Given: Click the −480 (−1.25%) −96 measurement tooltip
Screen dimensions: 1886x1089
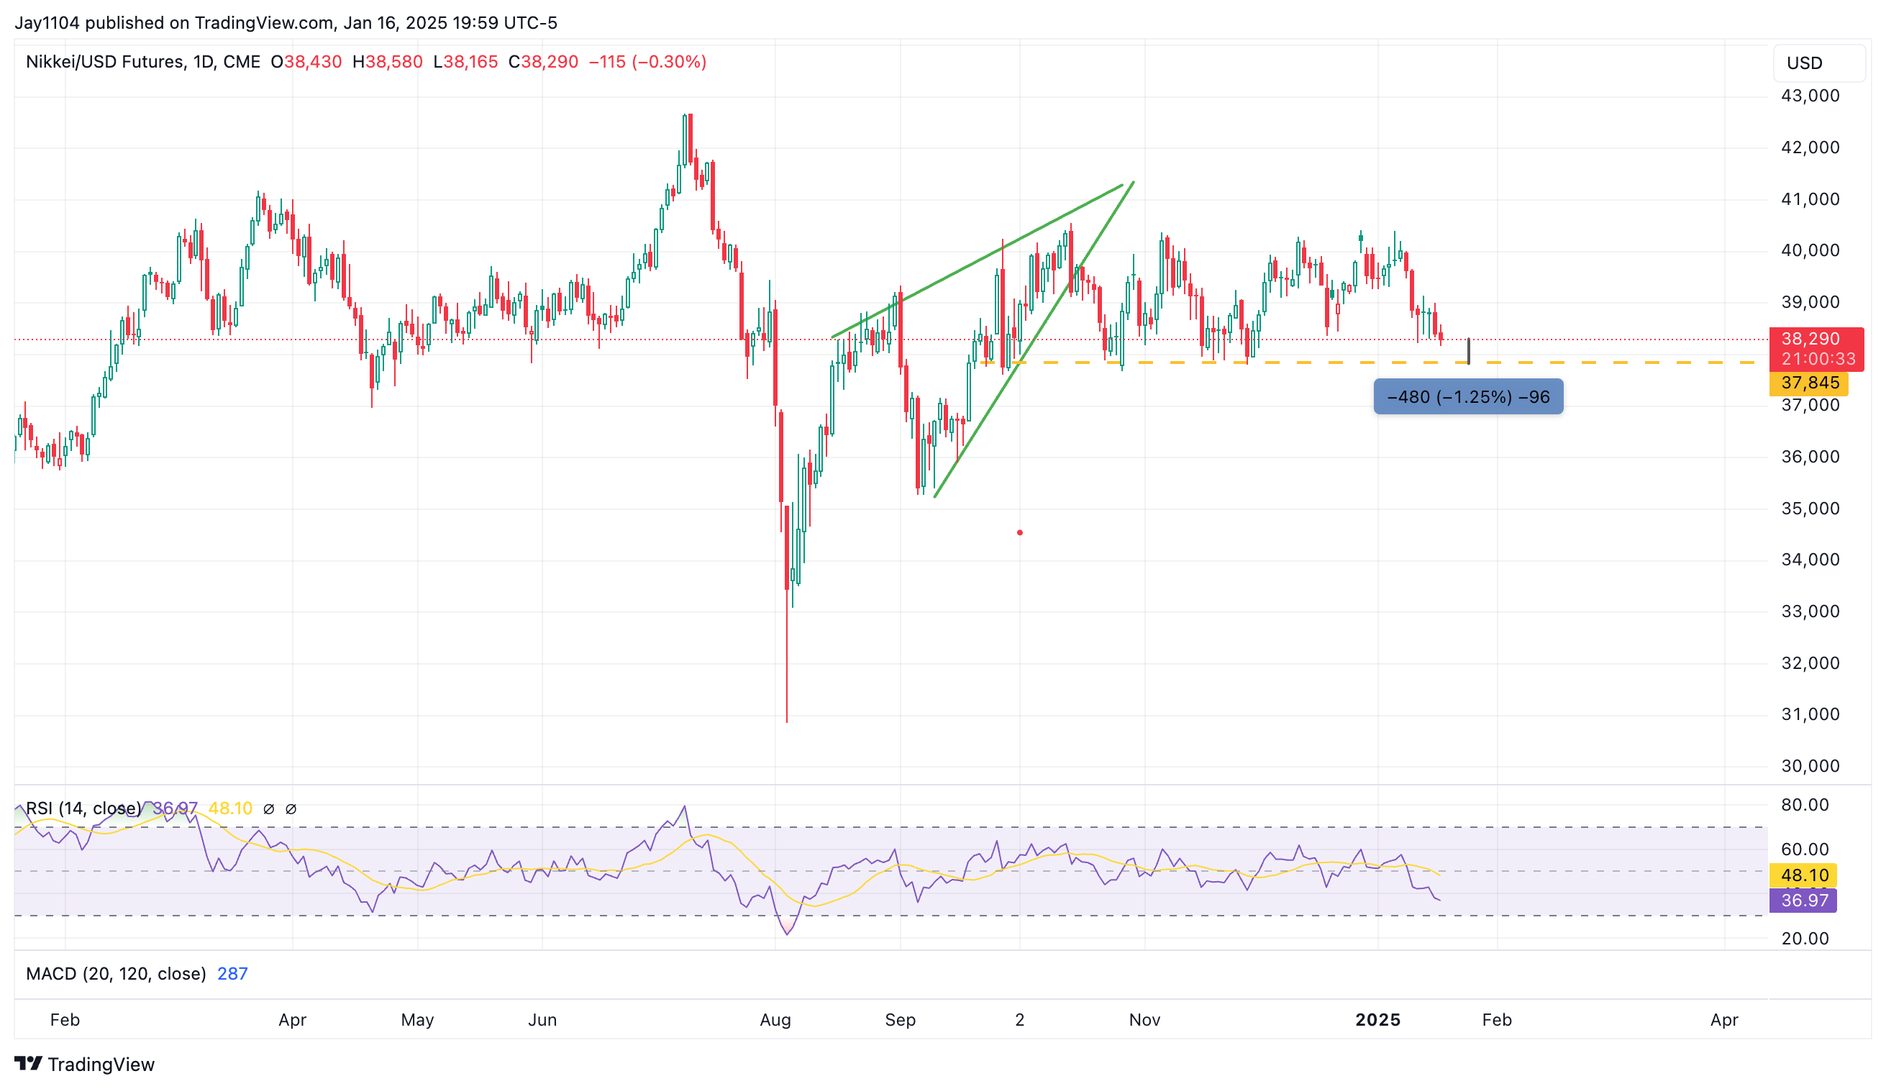Looking at the screenshot, I should tap(1467, 396).
